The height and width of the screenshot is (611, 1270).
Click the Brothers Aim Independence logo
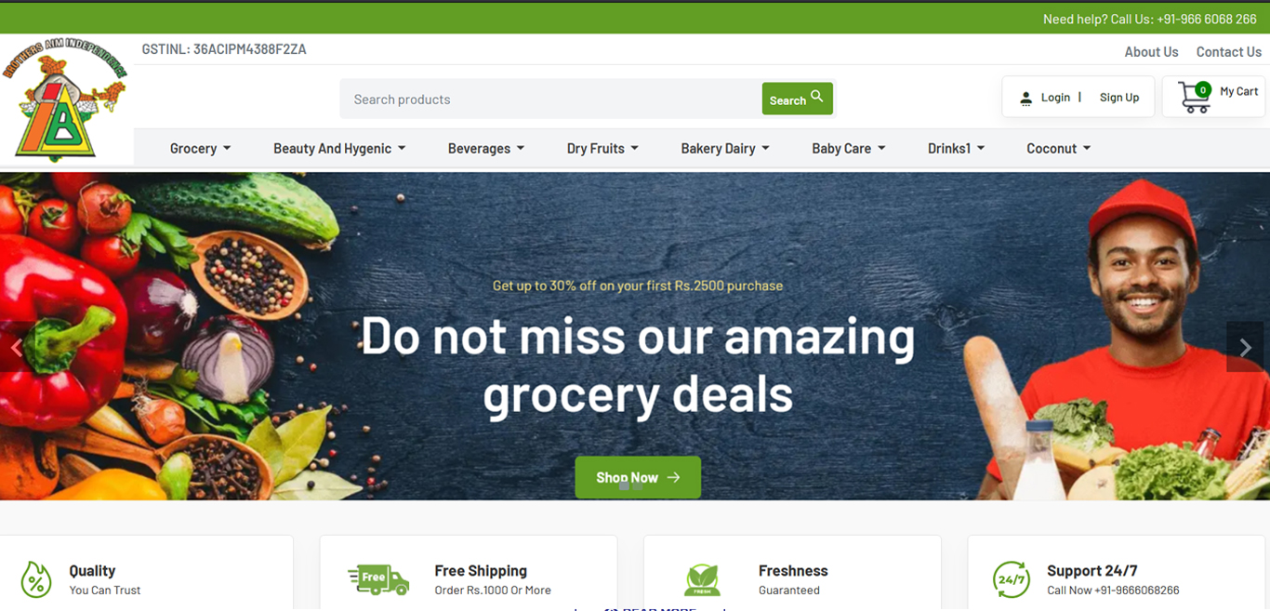[64, 100]
